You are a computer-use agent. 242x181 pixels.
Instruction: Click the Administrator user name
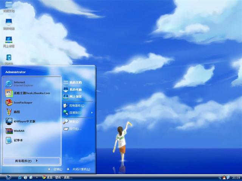16,72
